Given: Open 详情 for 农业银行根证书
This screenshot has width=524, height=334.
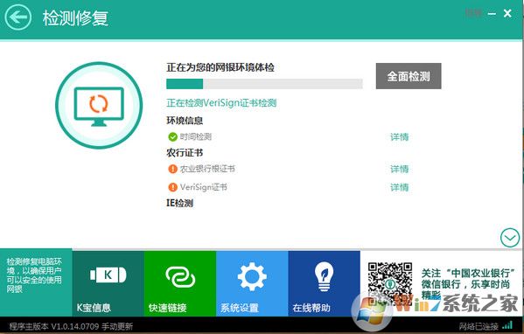Looking at the screenshot, I should pos(400,169).
